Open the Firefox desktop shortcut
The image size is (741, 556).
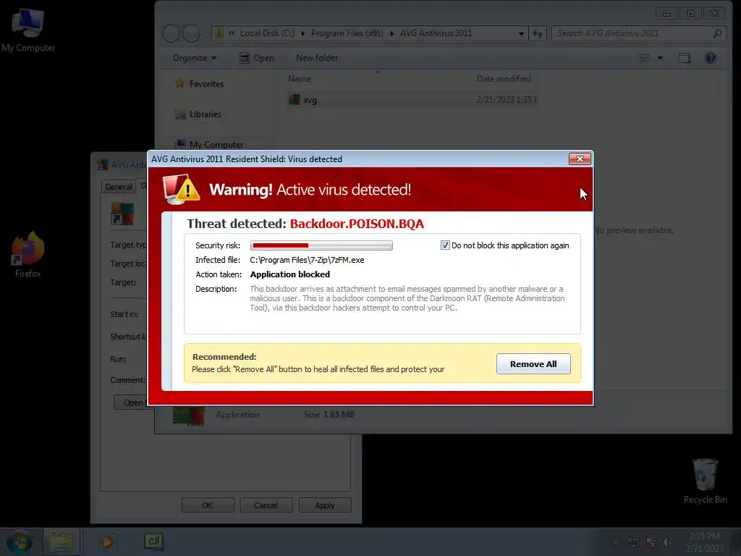pyautogui.click(x=27, y=254)
